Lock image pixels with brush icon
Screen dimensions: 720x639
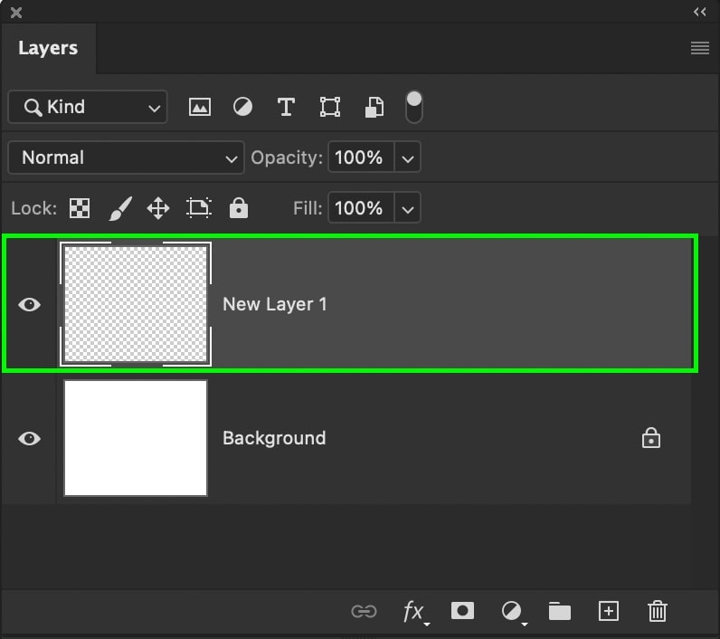click(119, 209)
